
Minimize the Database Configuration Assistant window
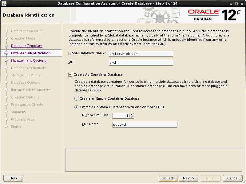coord(231,4)
